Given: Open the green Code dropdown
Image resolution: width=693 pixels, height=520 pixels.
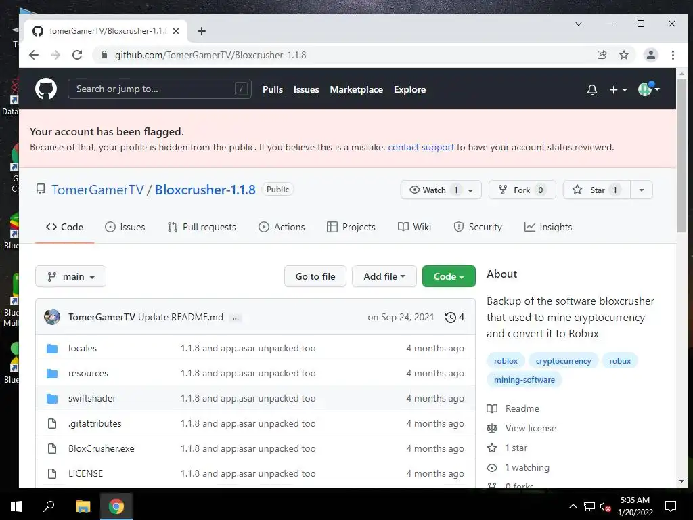Looking at the screenshot, I should coord(449,276).
